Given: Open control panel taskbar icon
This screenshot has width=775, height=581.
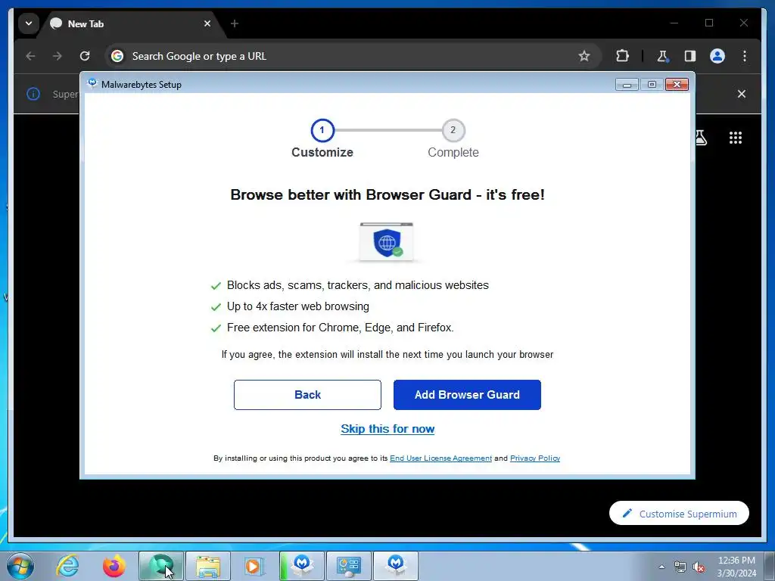Looking at the screenshot, I should click(x=349, y=566).
